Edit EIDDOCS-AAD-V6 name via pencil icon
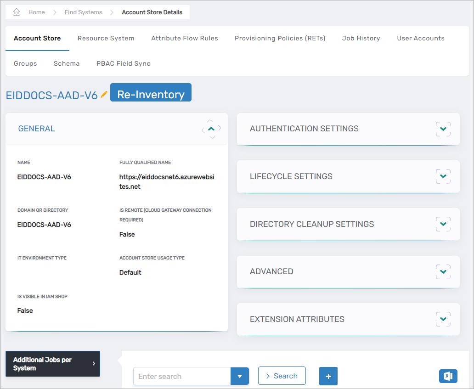Viewport: 474px width, 389px height. click(x=104, y=93)
